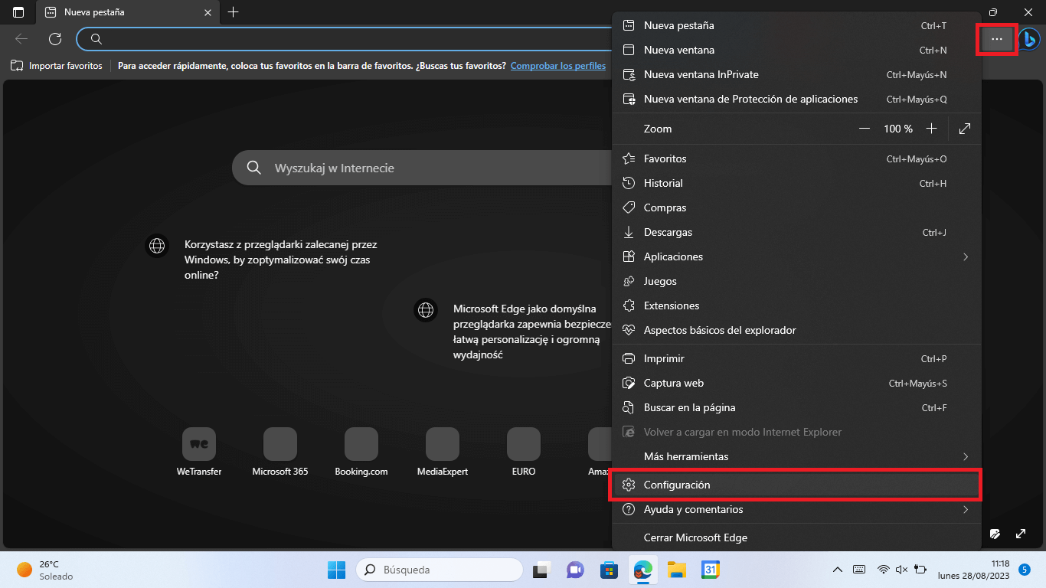
Task: Select Nueva ventana de Protección de aplicaciones
Action: tap(796, 99)
